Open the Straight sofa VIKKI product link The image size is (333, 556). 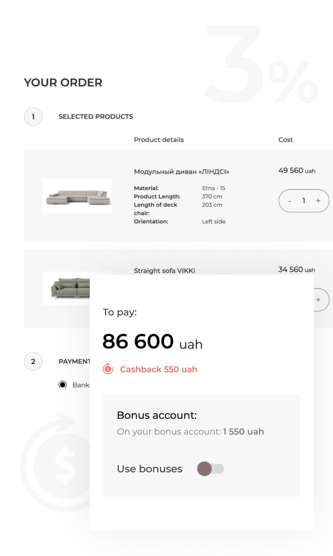pyautogui.click(x=165, y=270)
